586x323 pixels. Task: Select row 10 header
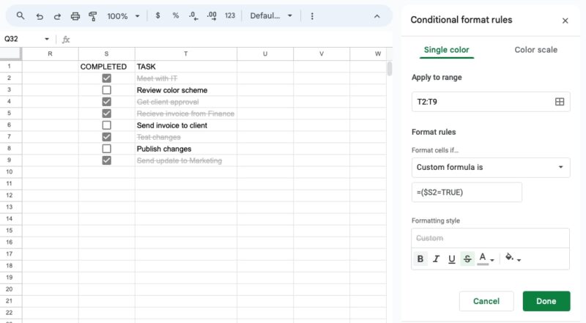(x=10, y=172)
